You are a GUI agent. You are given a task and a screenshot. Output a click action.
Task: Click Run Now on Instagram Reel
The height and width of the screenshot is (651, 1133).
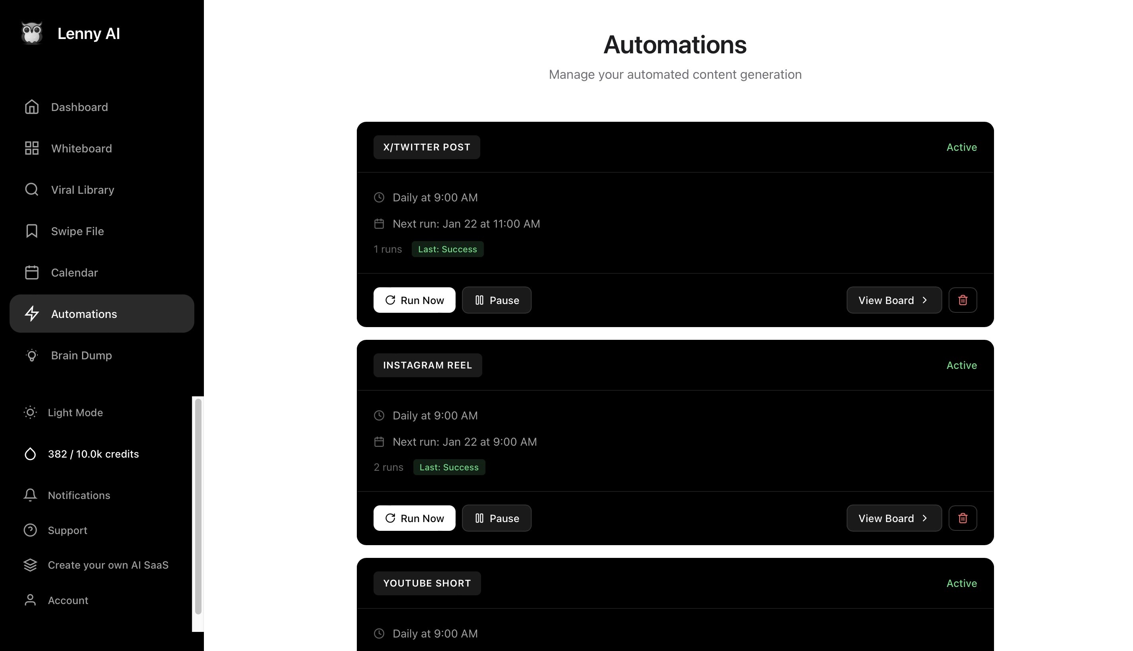tap(414, 518)
